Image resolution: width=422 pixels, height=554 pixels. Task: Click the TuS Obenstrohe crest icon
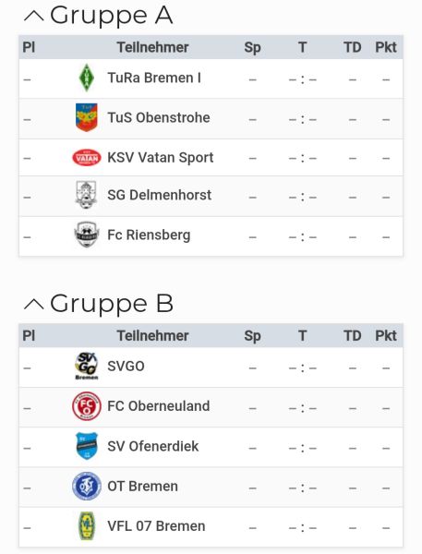click(x=86, y=117)
